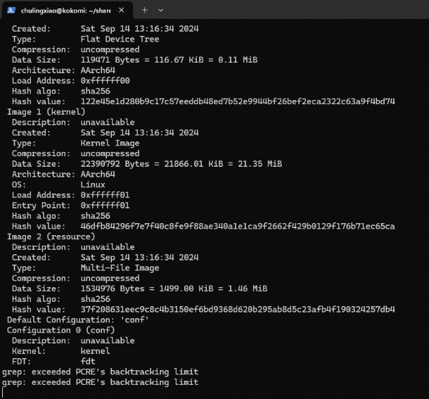Close the chulingxiao@kokomi terminal tab
Viewport: 429px width, 399px height.
point(122,11)
